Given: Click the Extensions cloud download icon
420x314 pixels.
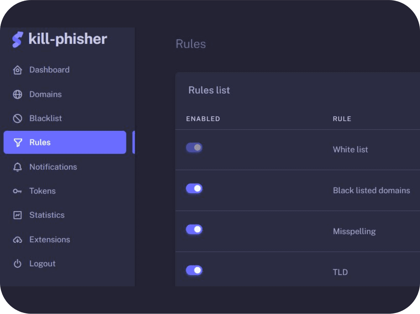Looking at the screenshot, I should pos(18,240).
